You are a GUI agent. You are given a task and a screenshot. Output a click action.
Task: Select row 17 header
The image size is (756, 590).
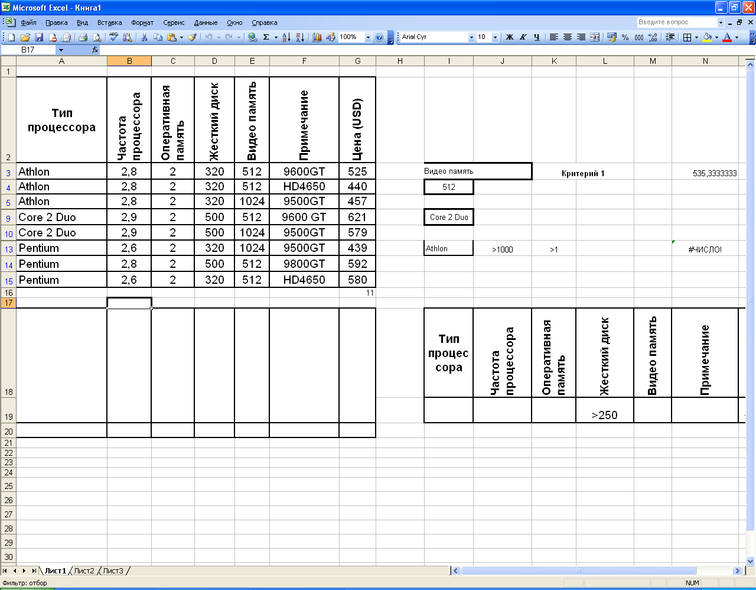click(x=8, y=303)
